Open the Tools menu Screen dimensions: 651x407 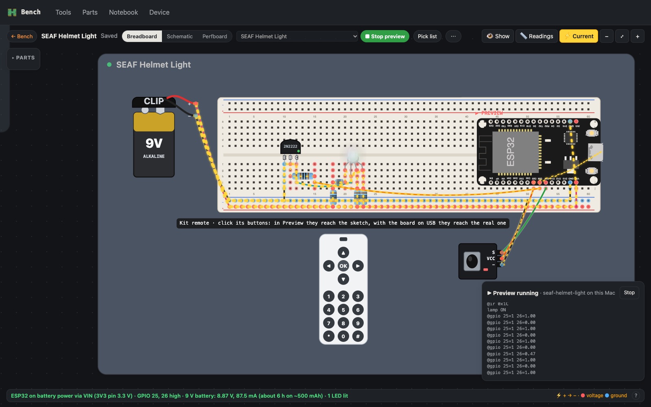[63, 12]
